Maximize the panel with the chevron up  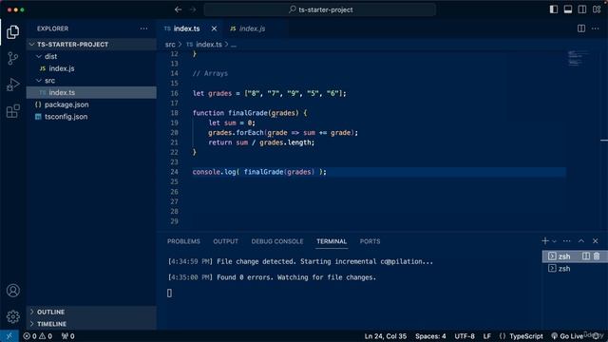click(581, 240)
